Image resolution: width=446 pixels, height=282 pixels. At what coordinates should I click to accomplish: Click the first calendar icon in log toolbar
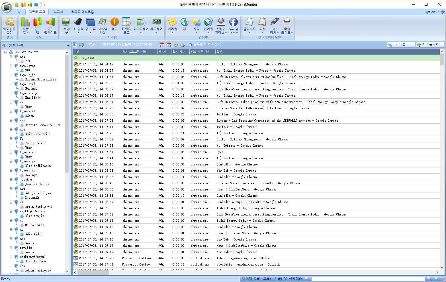click(x=162, y=45)
